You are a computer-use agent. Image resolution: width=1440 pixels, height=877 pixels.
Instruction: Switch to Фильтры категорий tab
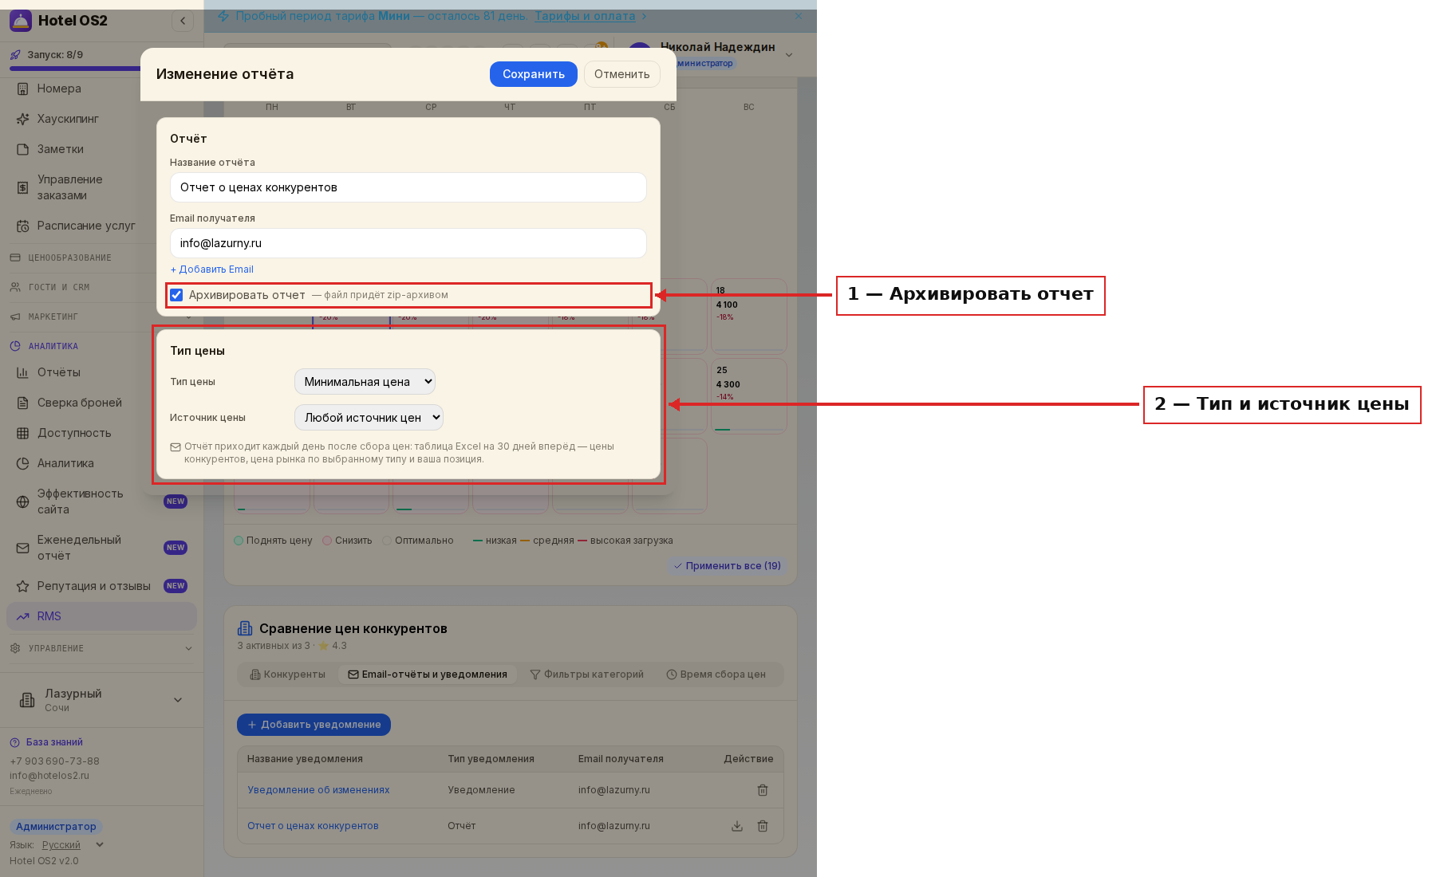(x=586, y=674)
